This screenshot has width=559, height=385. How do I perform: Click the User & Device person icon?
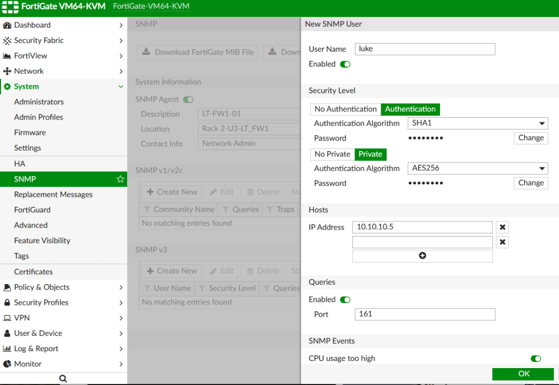tap(7, 333)
